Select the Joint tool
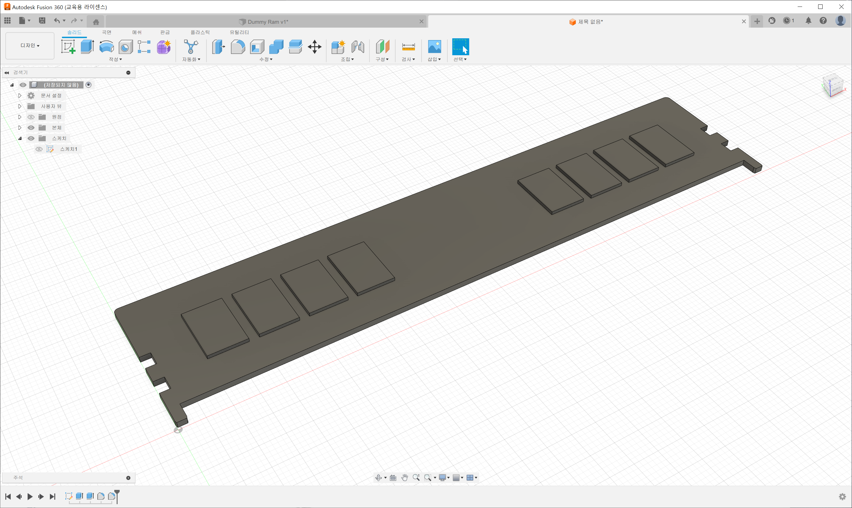The width and height of the screenshot is (852, 508). (357, 47)
